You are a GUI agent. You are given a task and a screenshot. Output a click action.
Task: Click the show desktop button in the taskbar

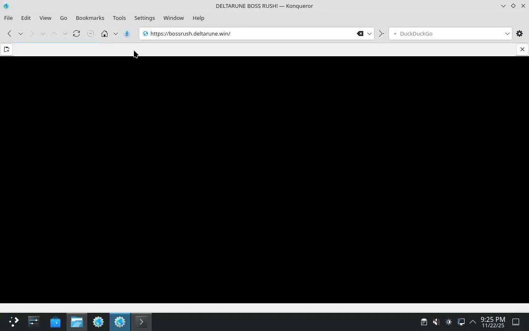(516, 322)
